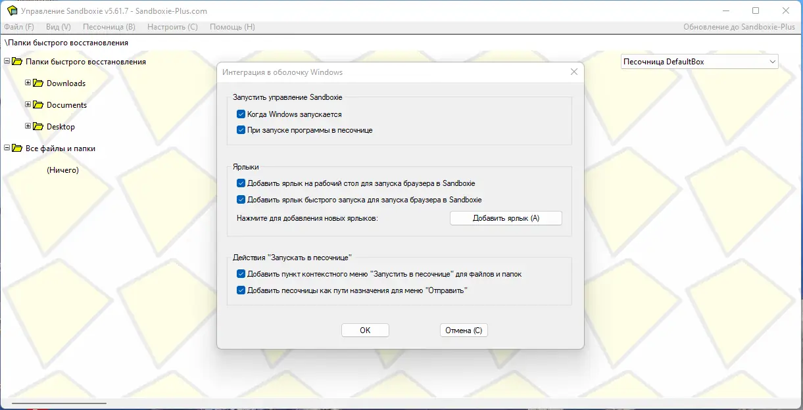Viewport: 803px width, 410px height.
Task: Click the yellow folder icon for «Все файлы и папки»
Action: pyautogui.click(x=17, y=148)
